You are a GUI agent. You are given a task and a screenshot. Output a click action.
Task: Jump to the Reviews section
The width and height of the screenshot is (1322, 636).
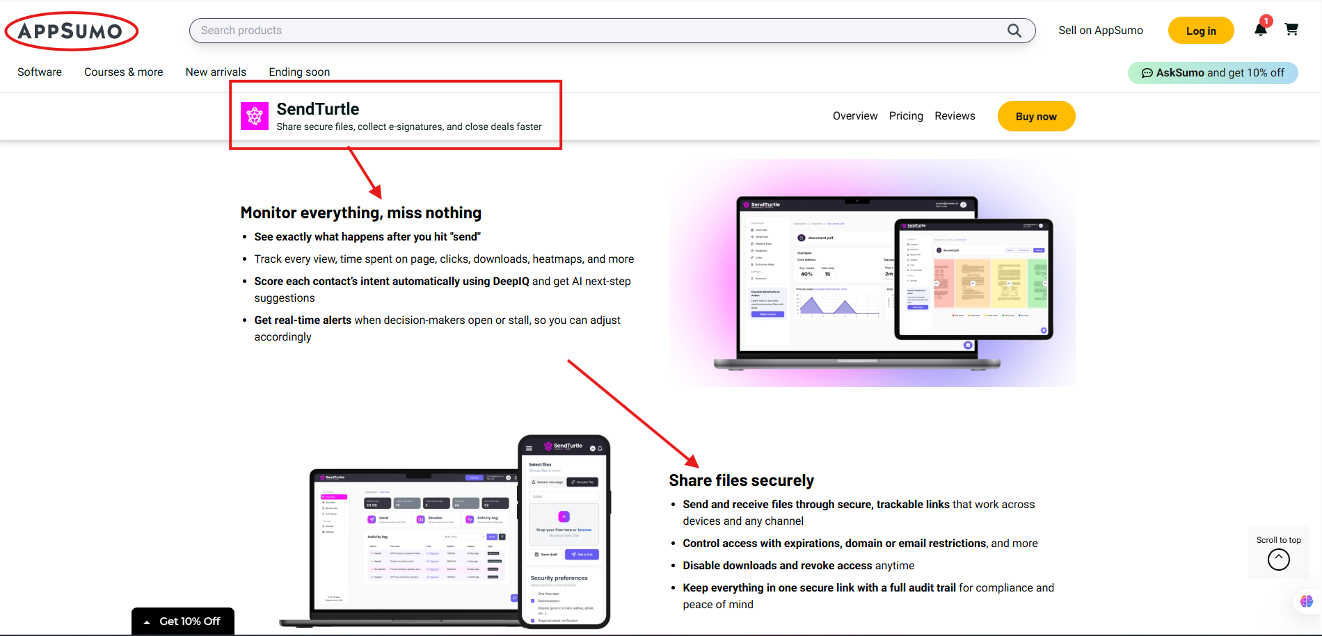[955, 116]
